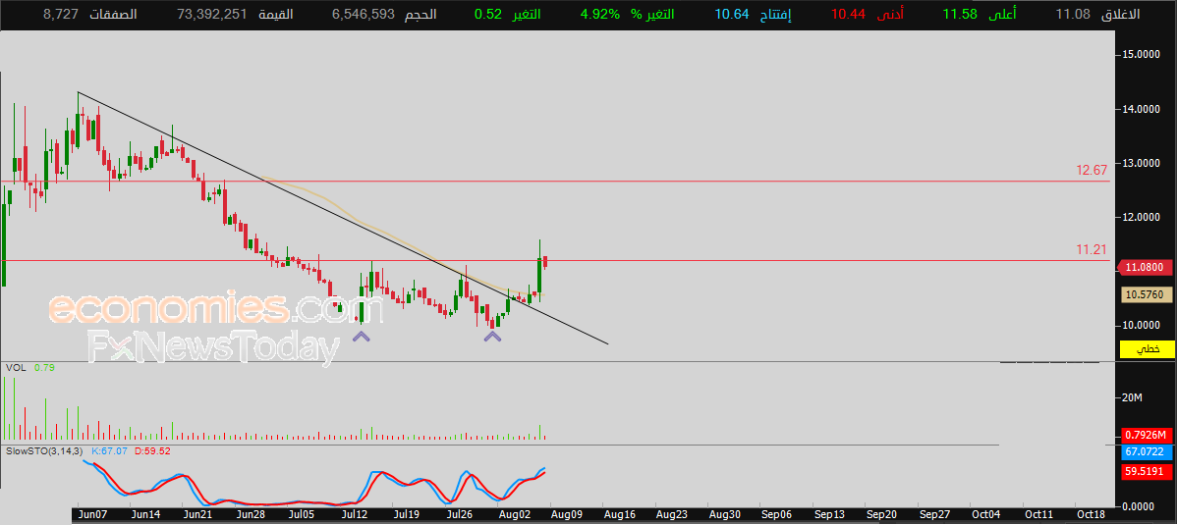Select the 11.21 horizontal level label
This screenshot has width=1177, height=525.
1092,250
